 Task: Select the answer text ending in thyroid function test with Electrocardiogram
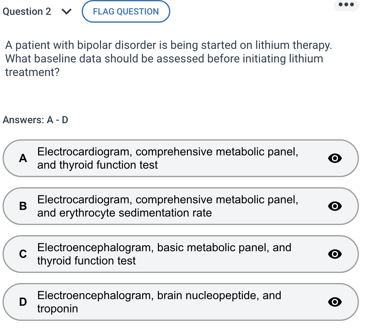point(167,158)
